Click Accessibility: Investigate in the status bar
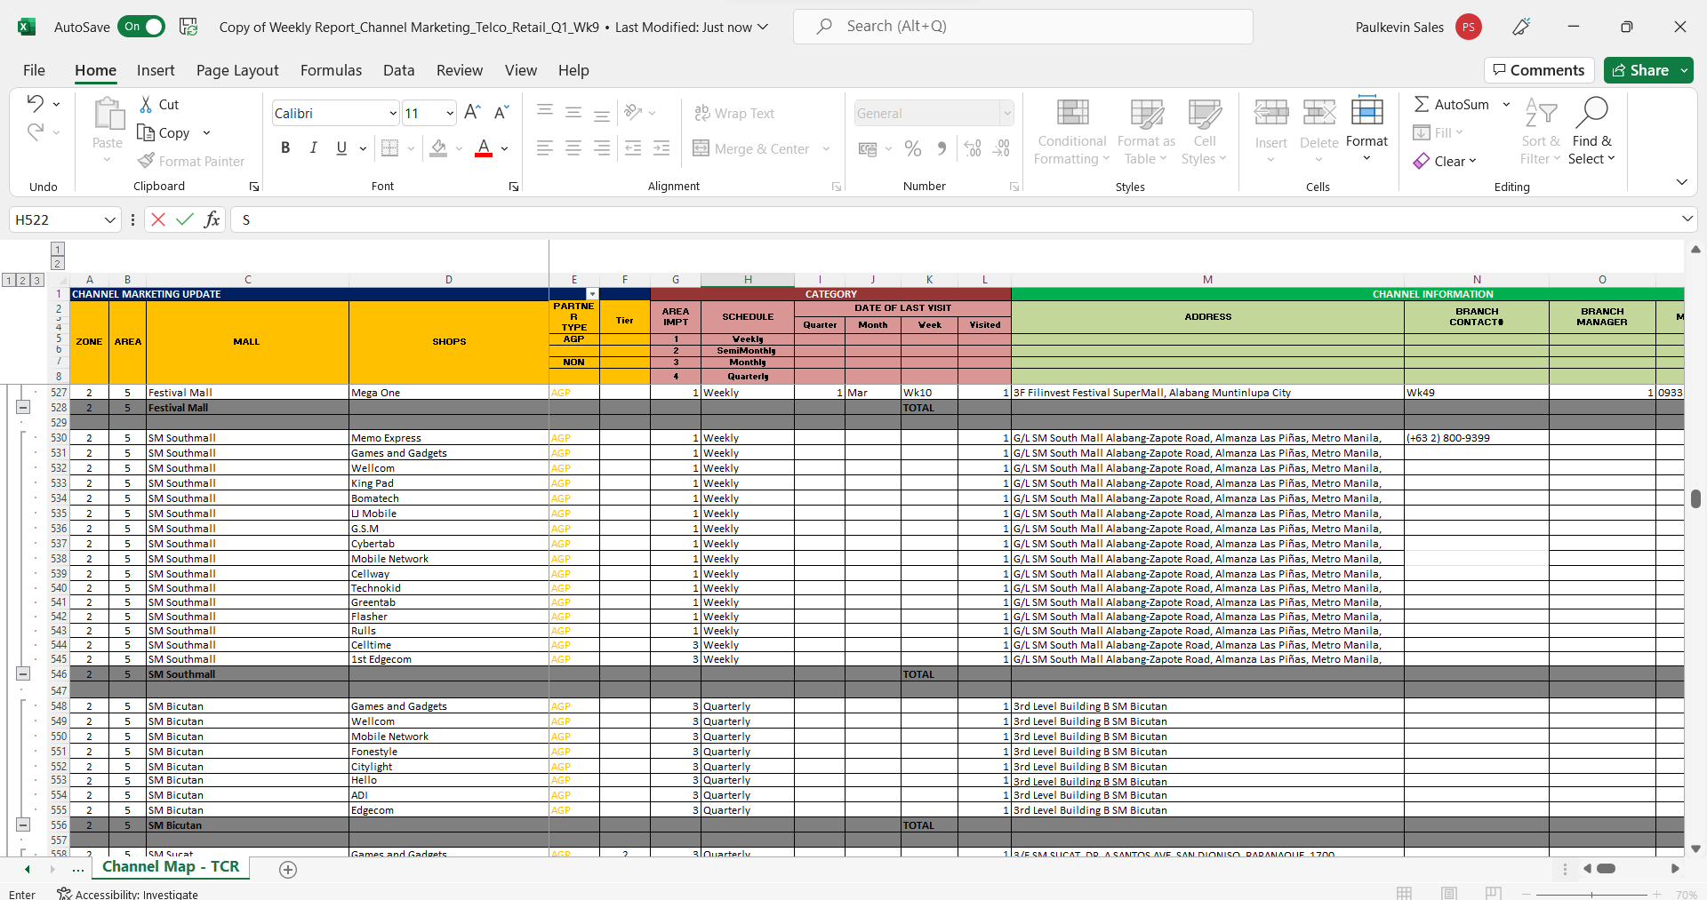 tap(127, 894)
